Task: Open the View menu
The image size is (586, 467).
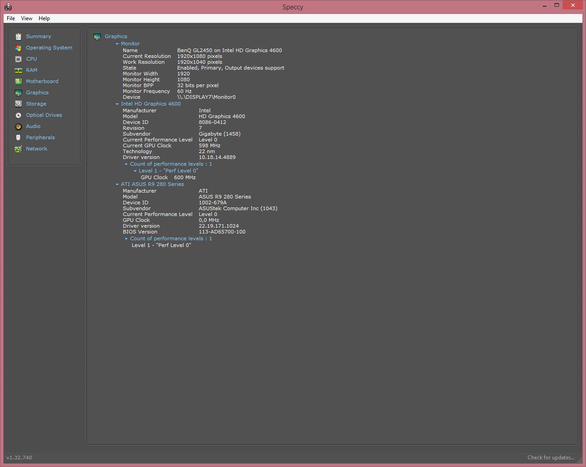Action: click(x=27, y=18)
